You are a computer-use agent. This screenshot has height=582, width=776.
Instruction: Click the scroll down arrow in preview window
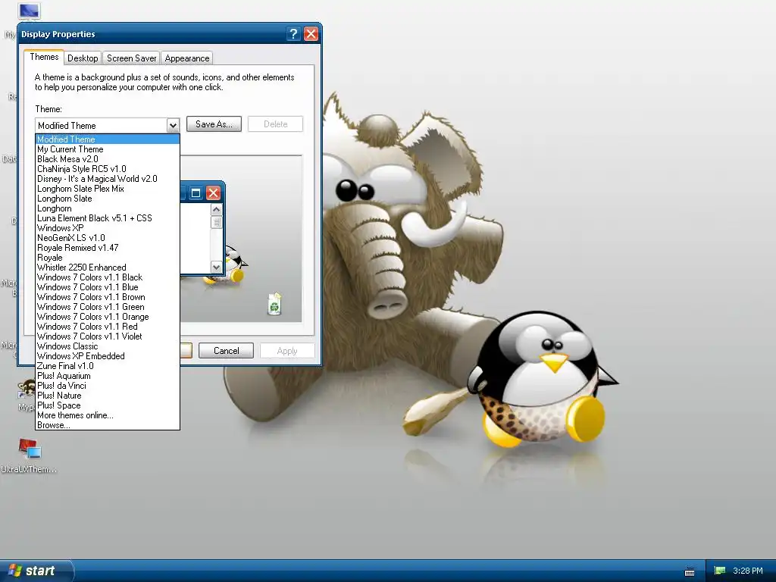coord(216,268)
